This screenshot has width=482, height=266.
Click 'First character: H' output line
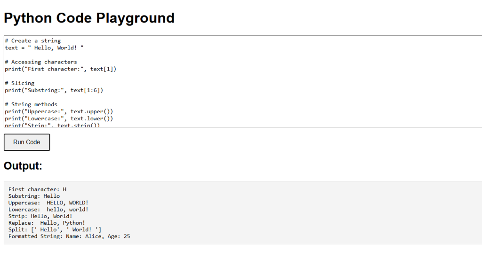pyautogui.click(x=37, y=189)
